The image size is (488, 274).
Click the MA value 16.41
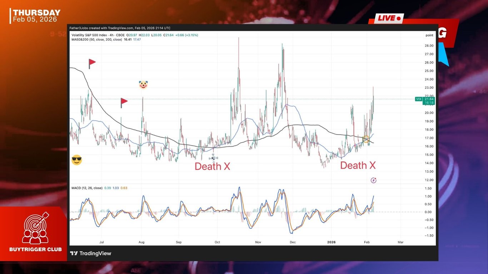128,40
